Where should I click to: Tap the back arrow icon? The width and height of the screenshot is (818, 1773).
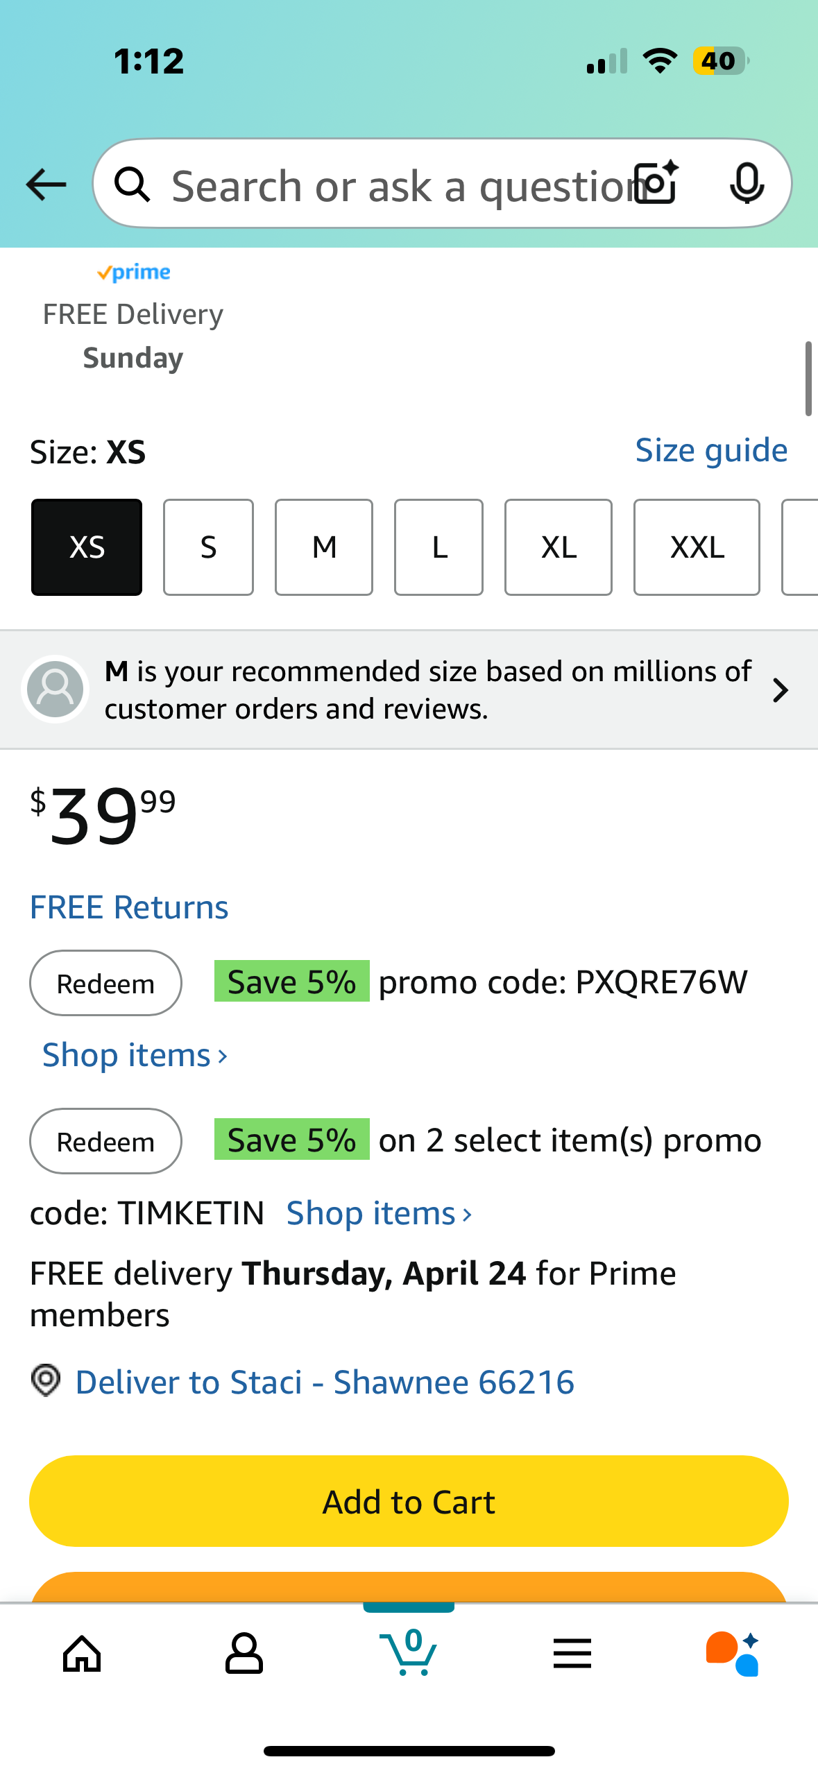pyautogui.click(x=46, y=185)
